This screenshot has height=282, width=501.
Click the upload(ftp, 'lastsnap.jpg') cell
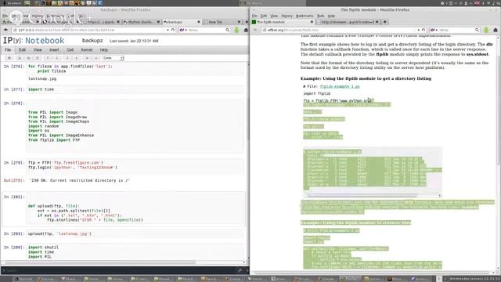pyautogui.click(x=135, y=233)
